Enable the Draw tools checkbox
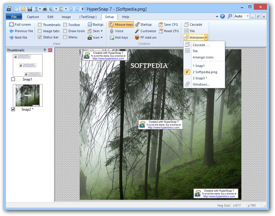 pos(65,31)
